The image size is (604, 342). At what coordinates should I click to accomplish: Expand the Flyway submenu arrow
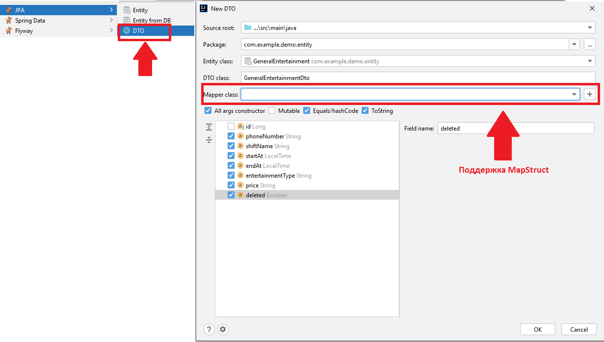pyautogui.click(x=111, y=30)
